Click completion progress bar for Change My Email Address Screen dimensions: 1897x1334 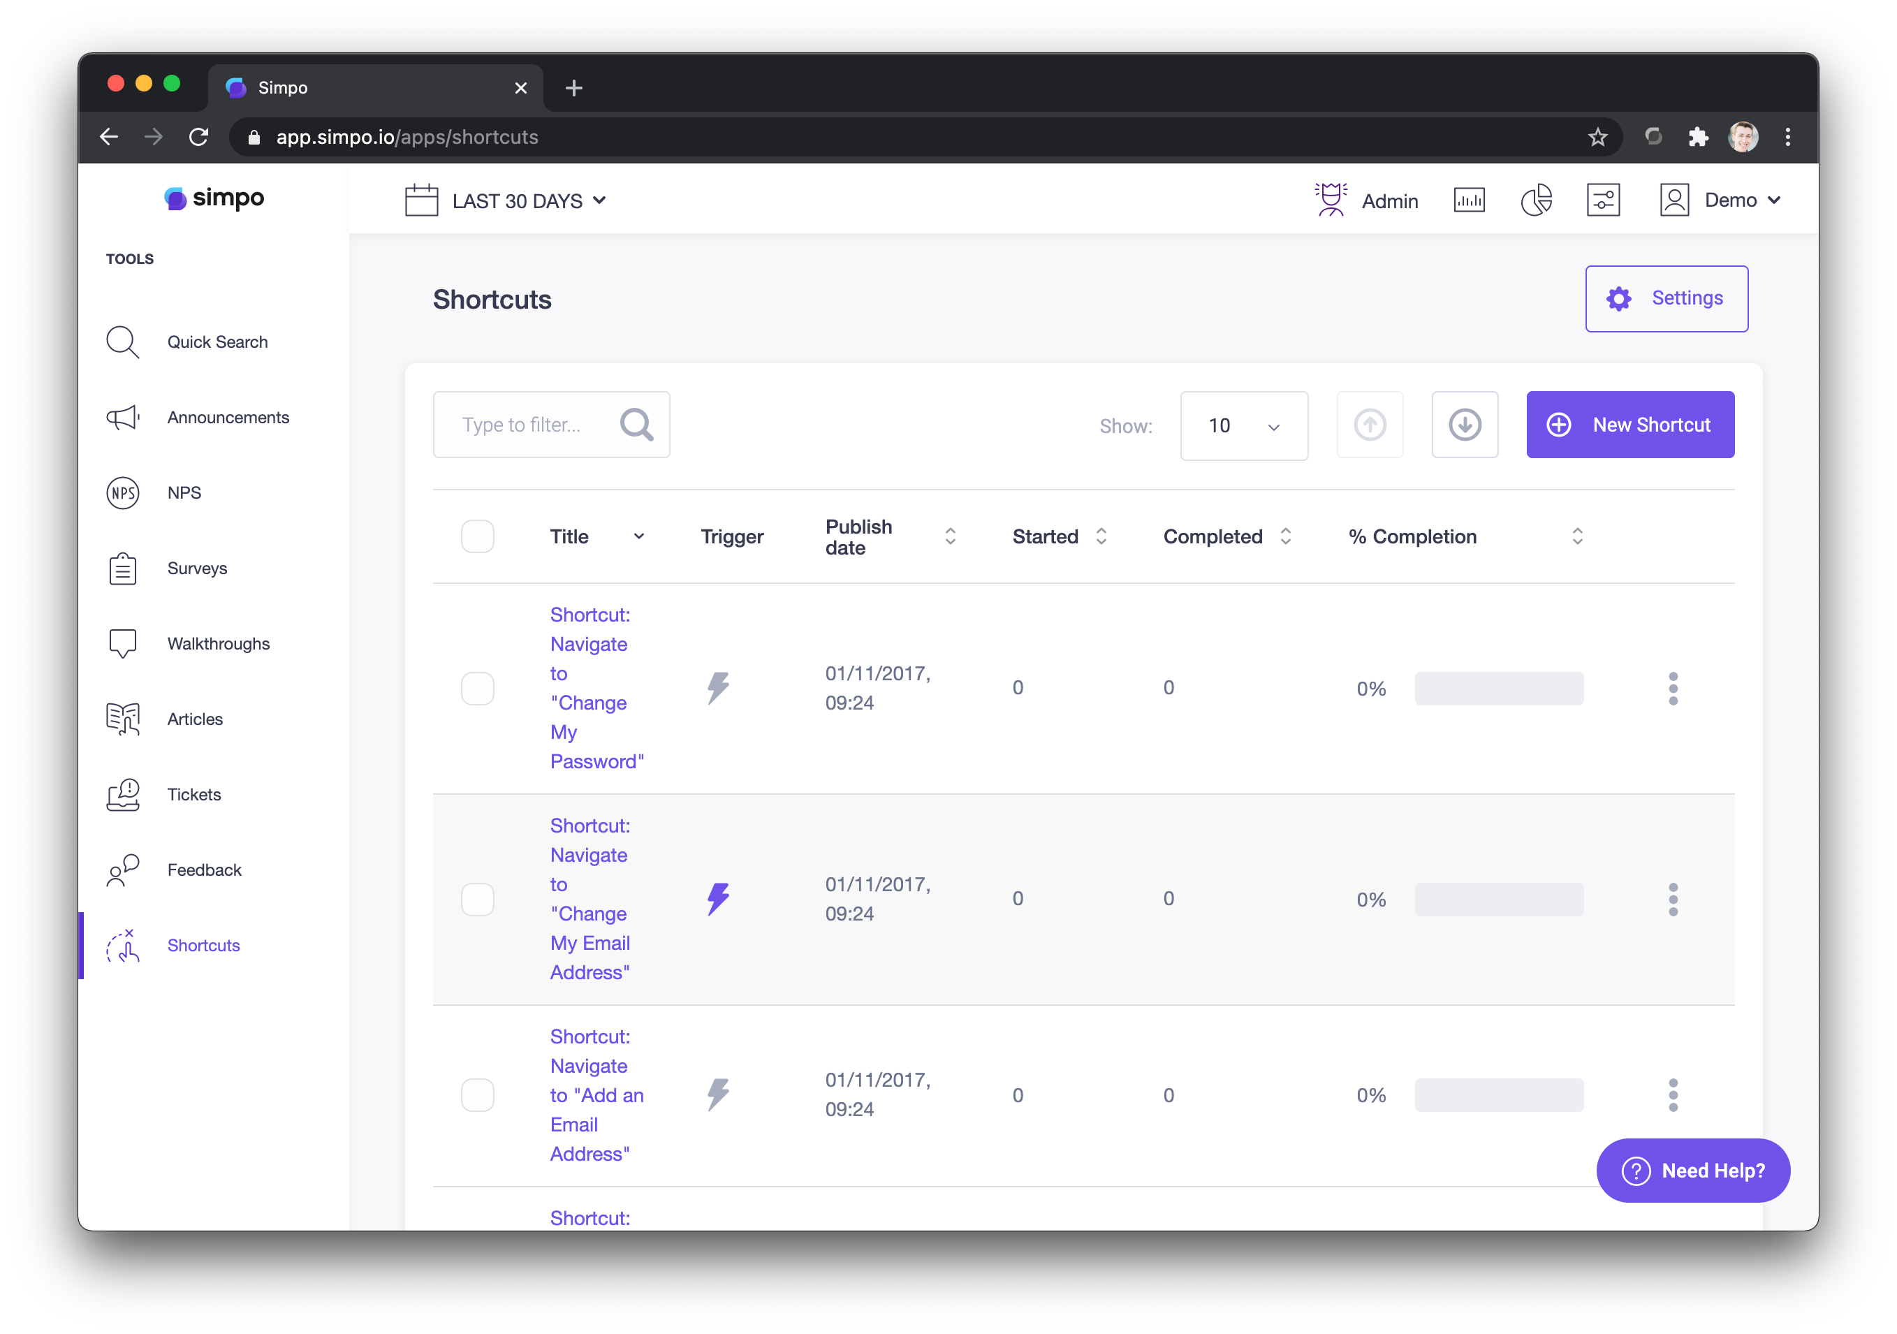click(x=1499, y=900)
